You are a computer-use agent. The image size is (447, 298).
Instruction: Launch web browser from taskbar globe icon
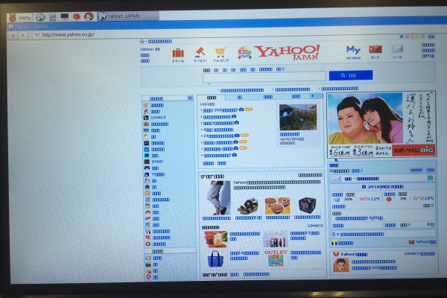pos(40,17)
